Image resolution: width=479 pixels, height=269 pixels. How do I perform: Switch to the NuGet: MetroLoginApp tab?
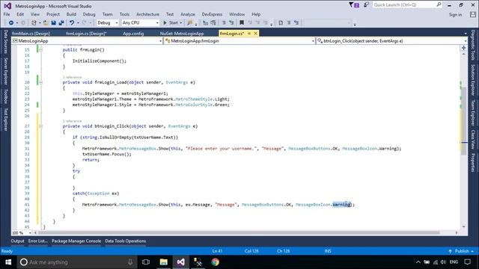click(x=182, y=34)
